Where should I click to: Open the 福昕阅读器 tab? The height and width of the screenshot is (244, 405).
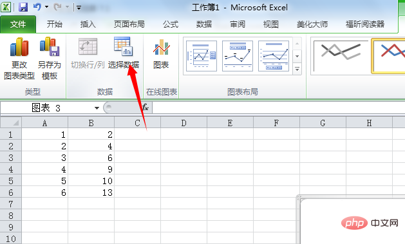(365, 24)
